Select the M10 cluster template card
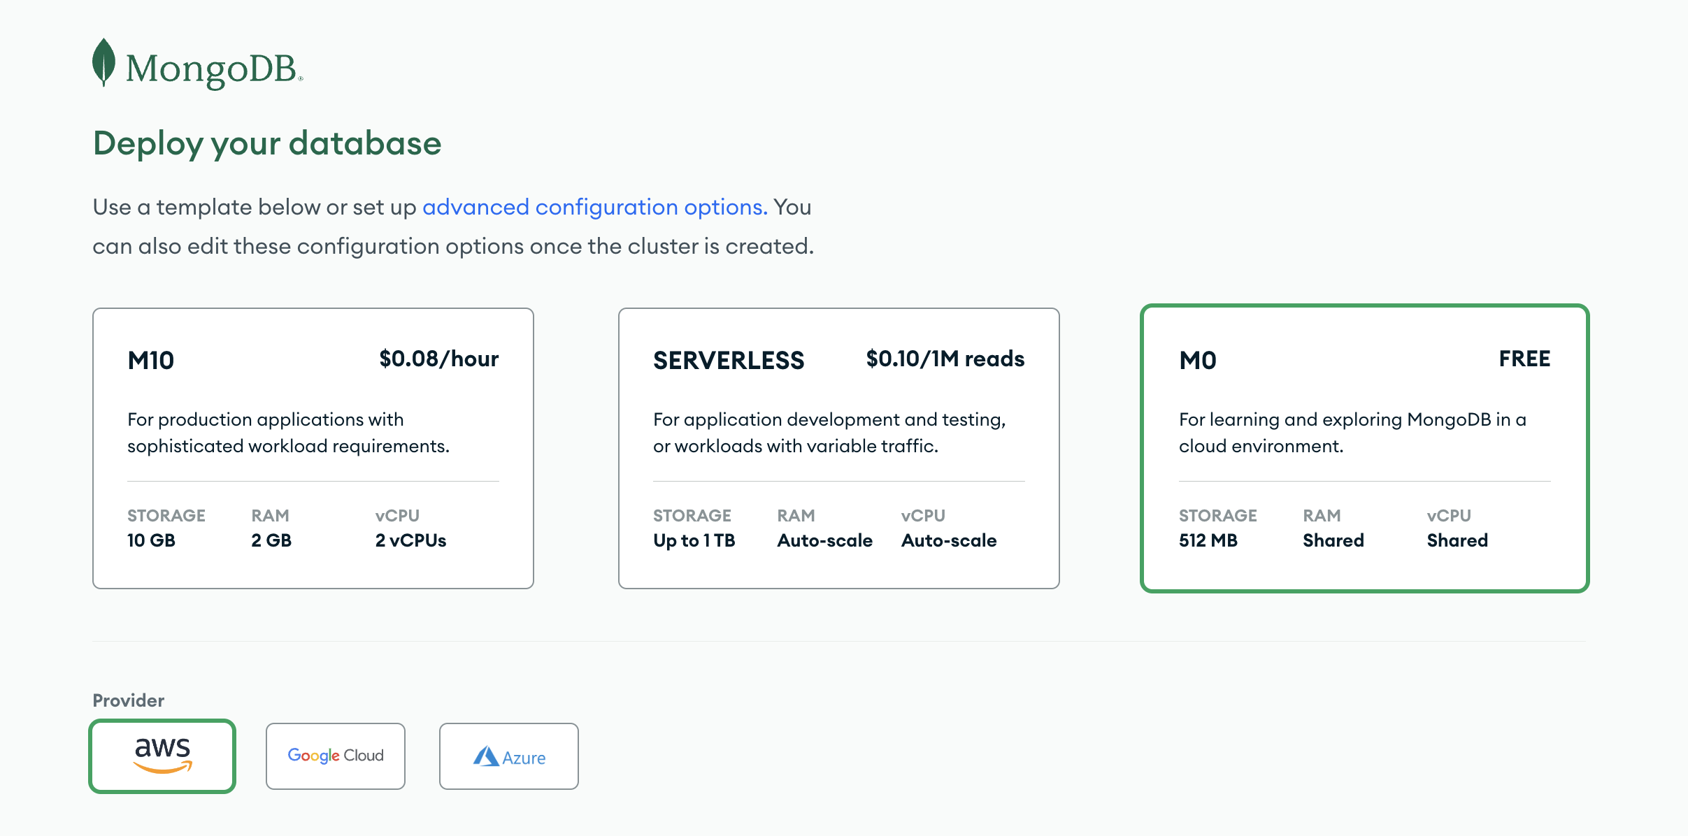The image size is (1688, 836). coord(313,448)
